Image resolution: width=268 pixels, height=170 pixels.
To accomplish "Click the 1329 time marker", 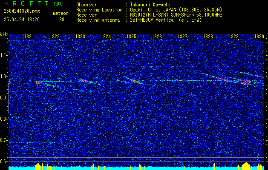I will (233, 37).
